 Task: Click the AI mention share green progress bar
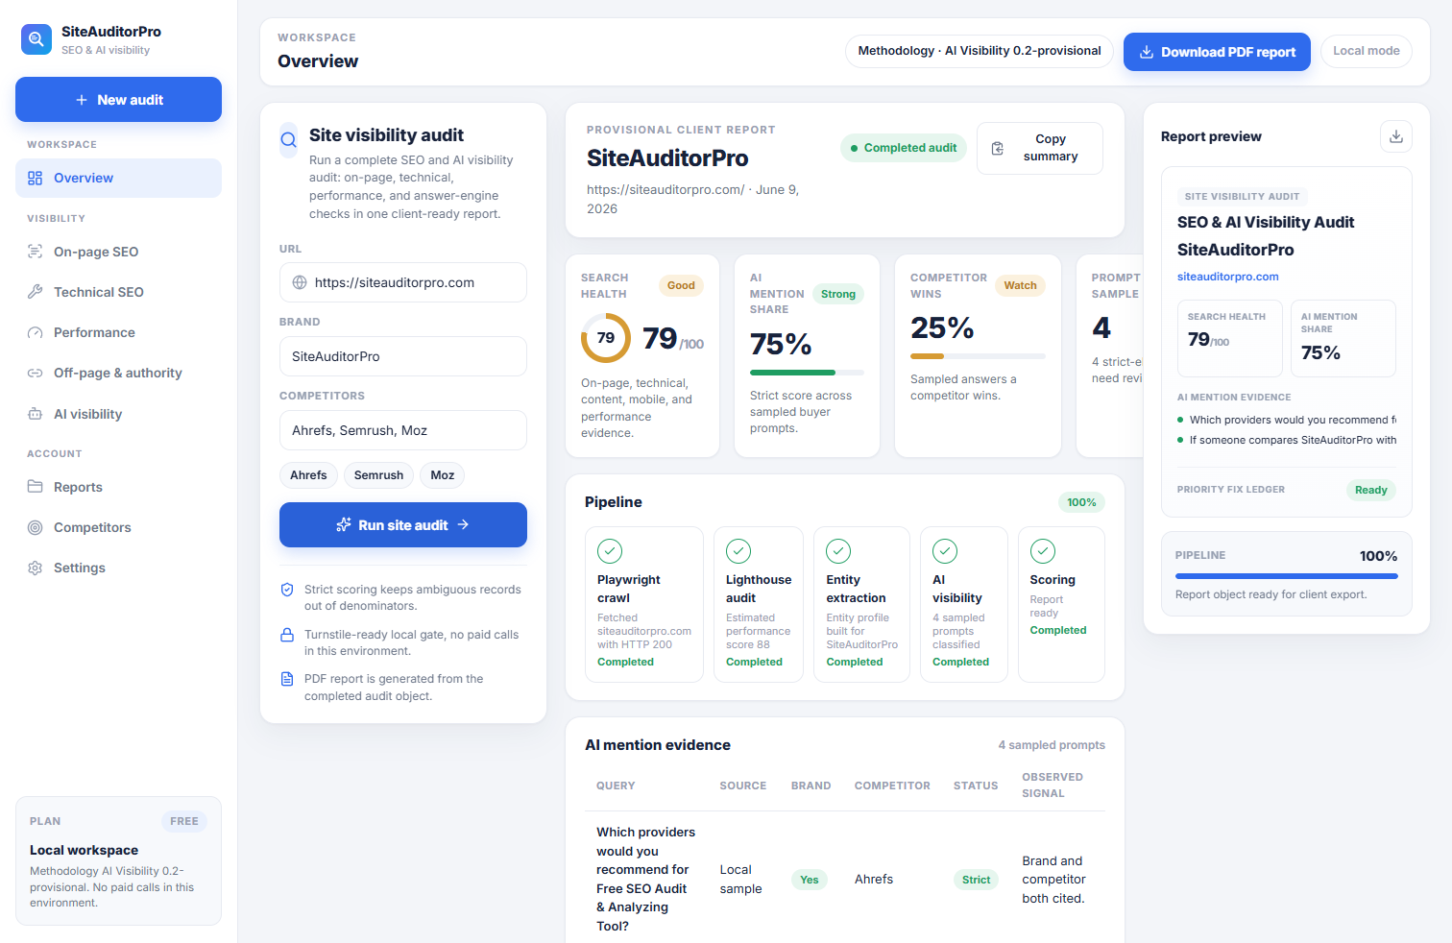pos(807,373)
